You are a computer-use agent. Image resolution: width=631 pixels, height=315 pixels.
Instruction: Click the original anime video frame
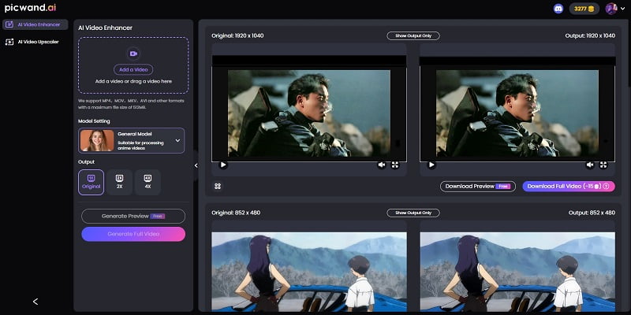coord(309,272)
